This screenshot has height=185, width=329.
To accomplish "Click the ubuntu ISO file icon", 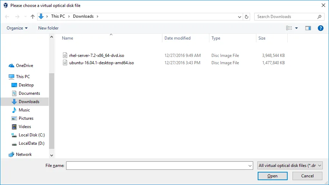I will point(65,62).
